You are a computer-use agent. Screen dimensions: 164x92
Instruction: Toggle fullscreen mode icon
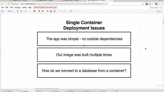(x=158, y=11)
